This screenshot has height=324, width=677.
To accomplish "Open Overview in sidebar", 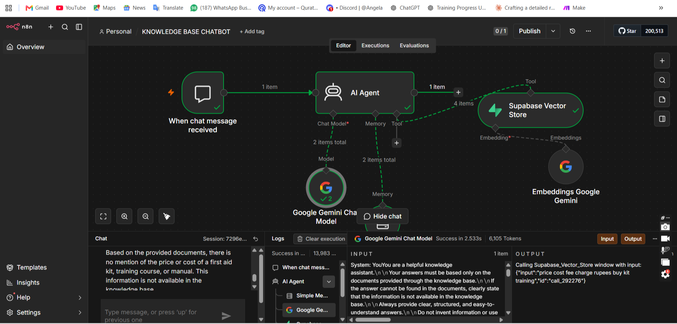I will point(44,47).
